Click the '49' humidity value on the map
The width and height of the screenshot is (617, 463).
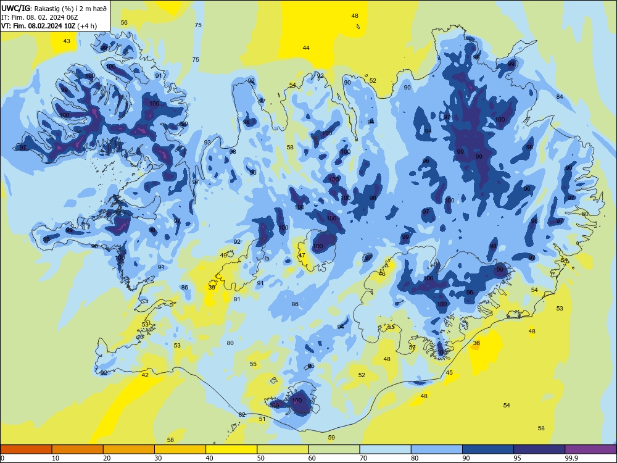(x=223, y=255)
